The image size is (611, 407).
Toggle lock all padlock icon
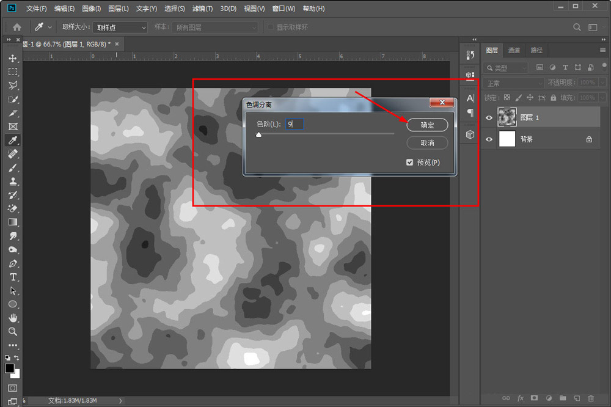pos(554,97)
